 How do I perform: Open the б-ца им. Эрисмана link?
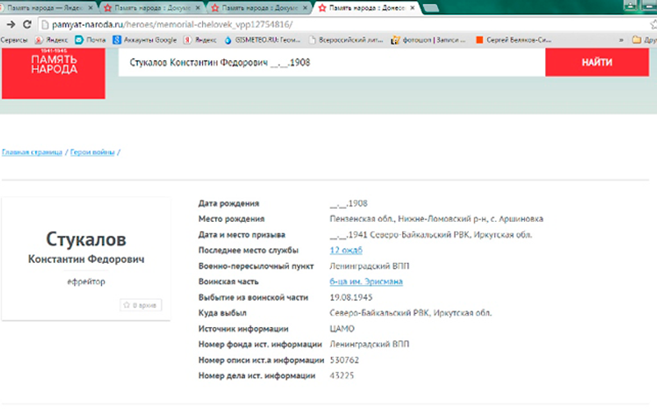(x=365, y=281)
